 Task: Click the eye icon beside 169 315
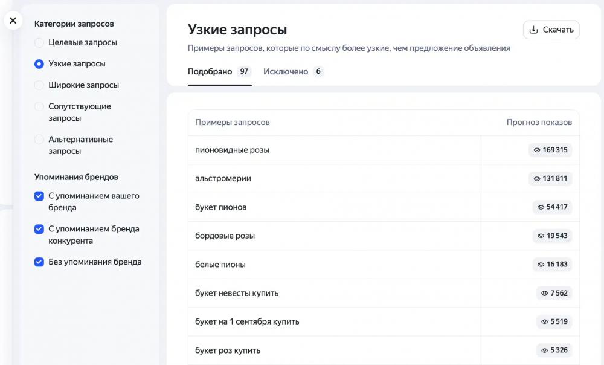537,150
